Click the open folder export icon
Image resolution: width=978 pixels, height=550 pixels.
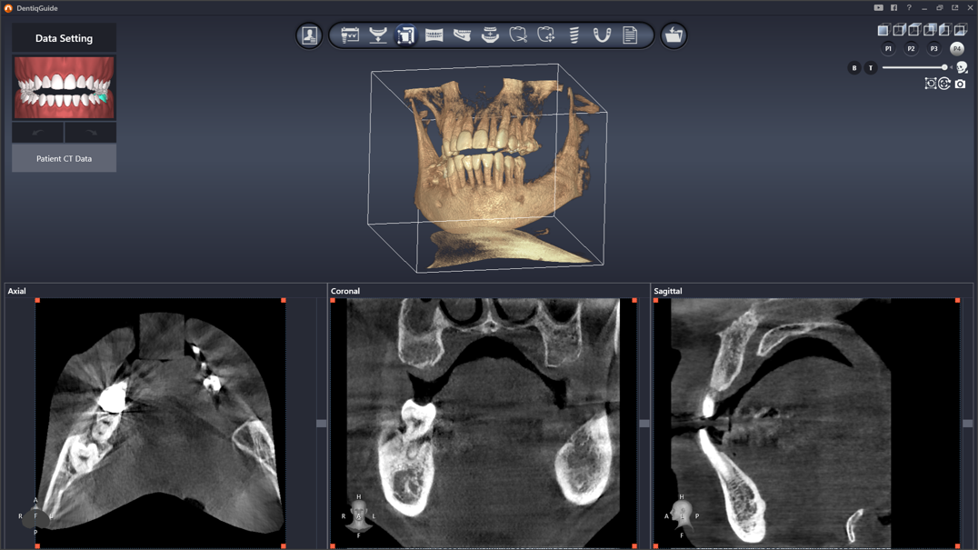pos(674,35)
